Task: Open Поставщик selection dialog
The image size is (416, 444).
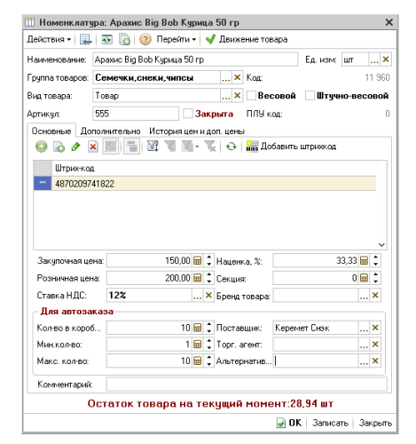Action: [x=364, y=328]
